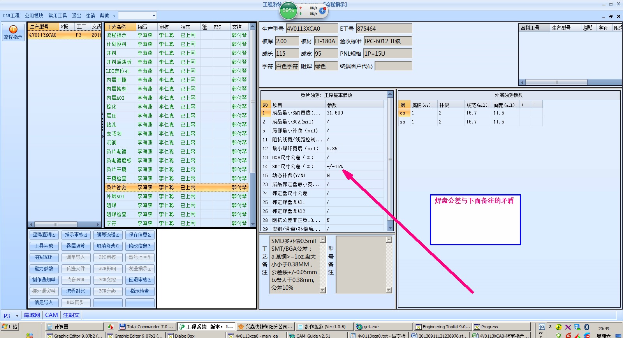Click the green 59% memory widget
Screen dimensions: 623x338
[289, 11]
